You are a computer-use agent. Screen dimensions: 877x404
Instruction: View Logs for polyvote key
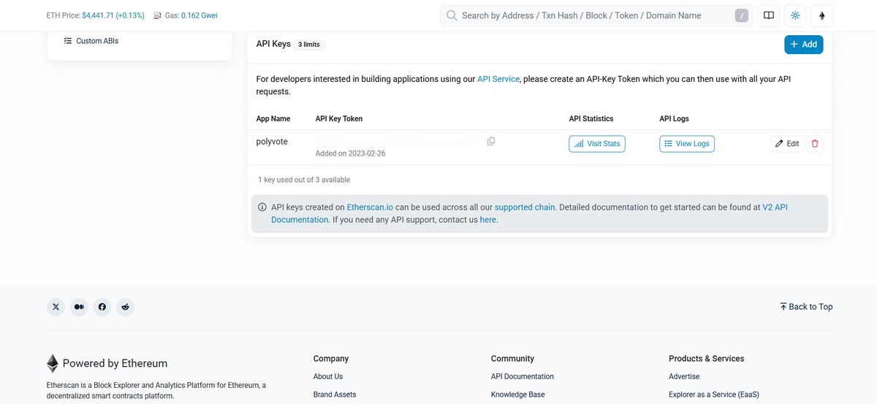(x=687, y=144)
